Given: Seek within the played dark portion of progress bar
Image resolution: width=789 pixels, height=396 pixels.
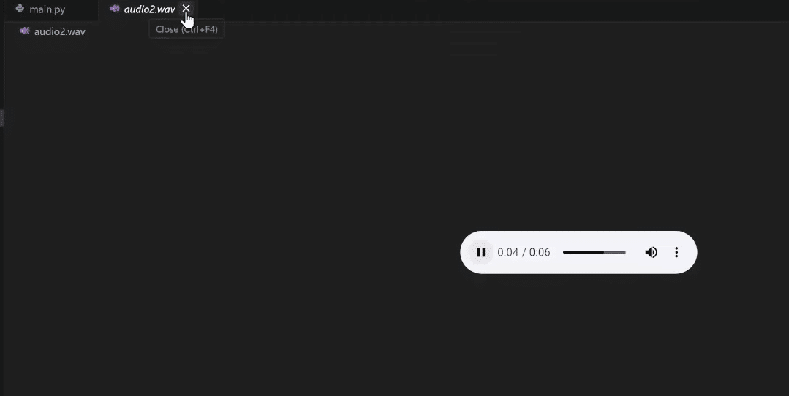Looking at the screenshot, I should pyautogui.click(x=584, y=252).
